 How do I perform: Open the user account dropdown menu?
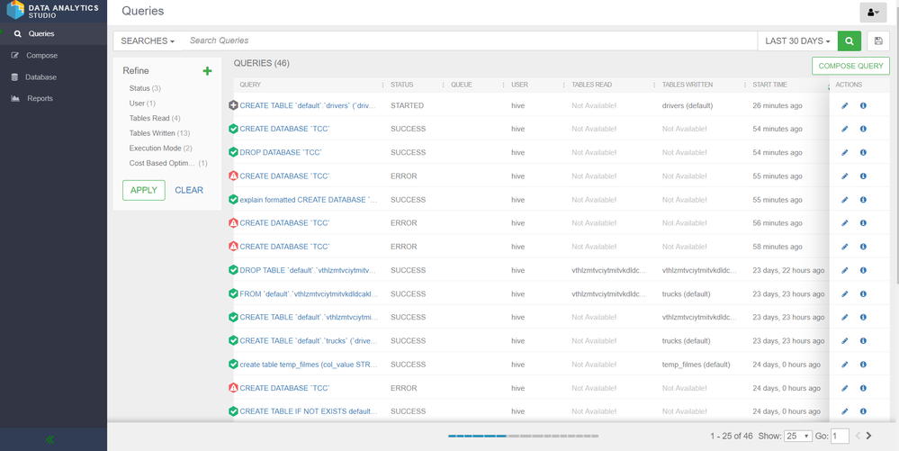click(x=873, y=13)
